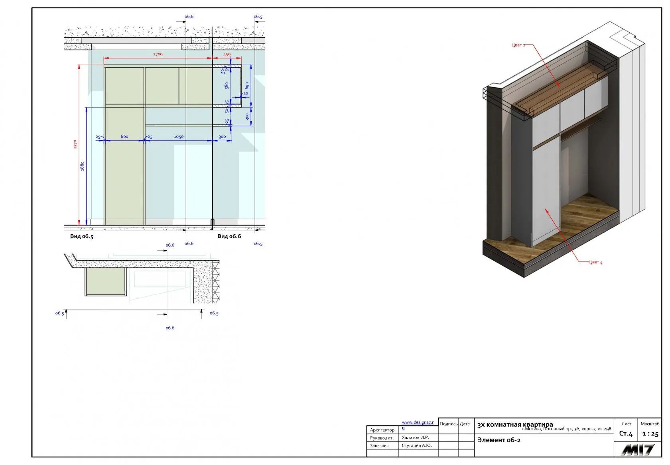Select the "Элемент 06-2" drawing title
This screenshot has height=465, width=670.
pyautogui.click(x=499, y=440)
